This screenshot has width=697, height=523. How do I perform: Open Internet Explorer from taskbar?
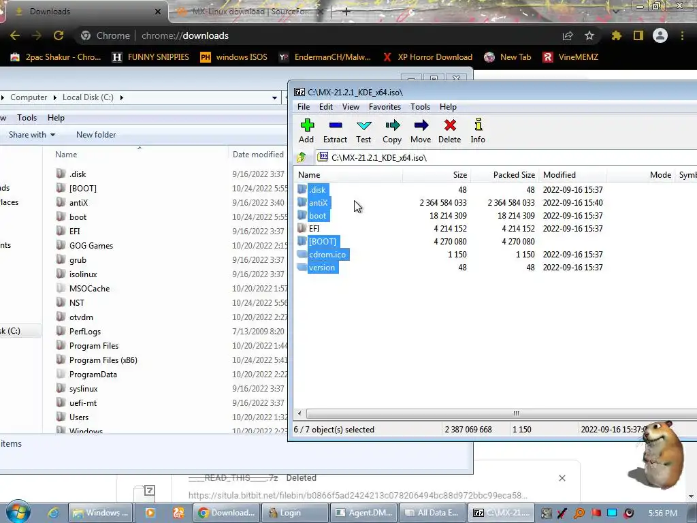[53, 513]
